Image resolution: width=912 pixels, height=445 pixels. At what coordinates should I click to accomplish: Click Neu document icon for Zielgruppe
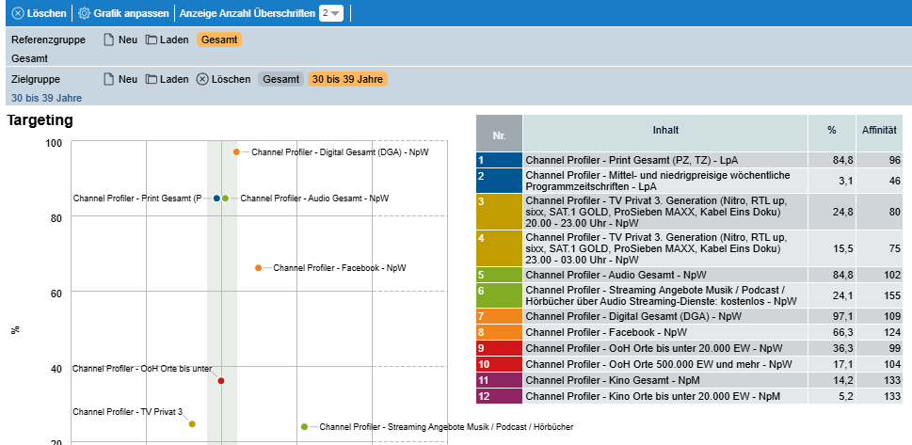tap(109, 79)
